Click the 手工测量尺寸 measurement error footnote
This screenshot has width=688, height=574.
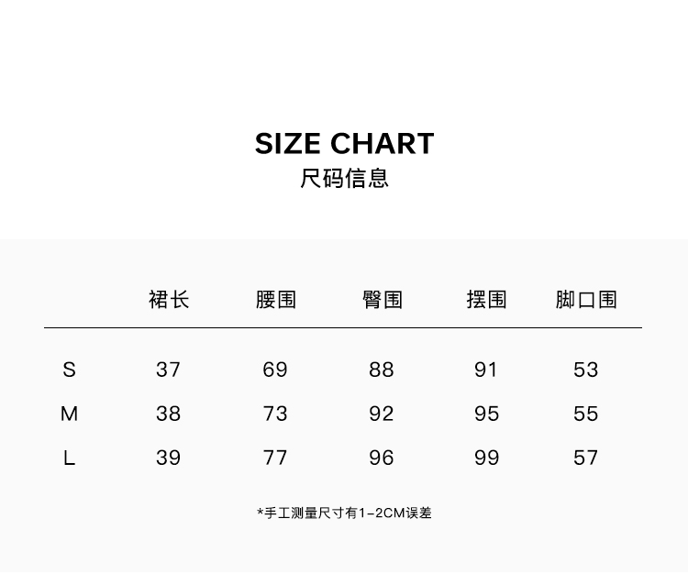[x=344, y=513]
